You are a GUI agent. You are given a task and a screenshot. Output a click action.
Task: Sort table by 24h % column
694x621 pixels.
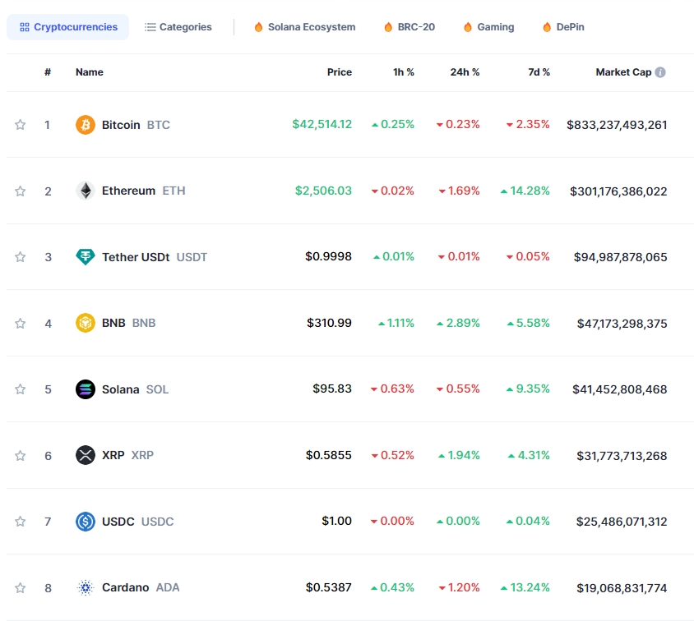click(465, 72)
